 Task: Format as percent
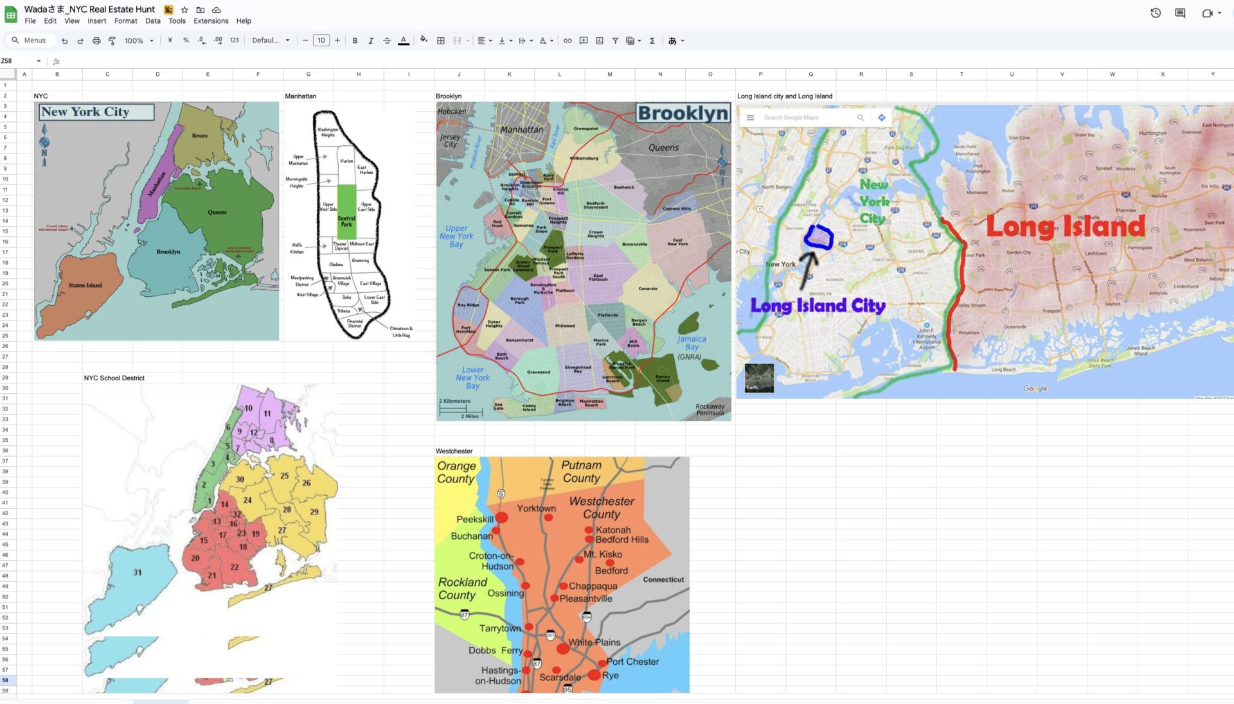point(186,40)
